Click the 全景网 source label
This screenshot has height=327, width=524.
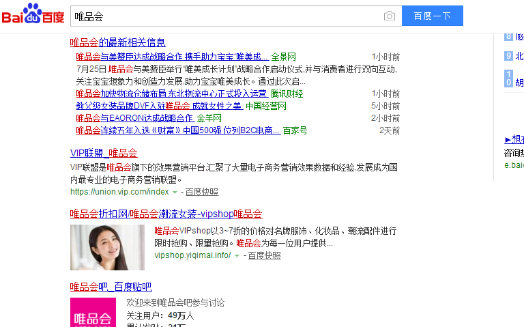coord(283,57)
